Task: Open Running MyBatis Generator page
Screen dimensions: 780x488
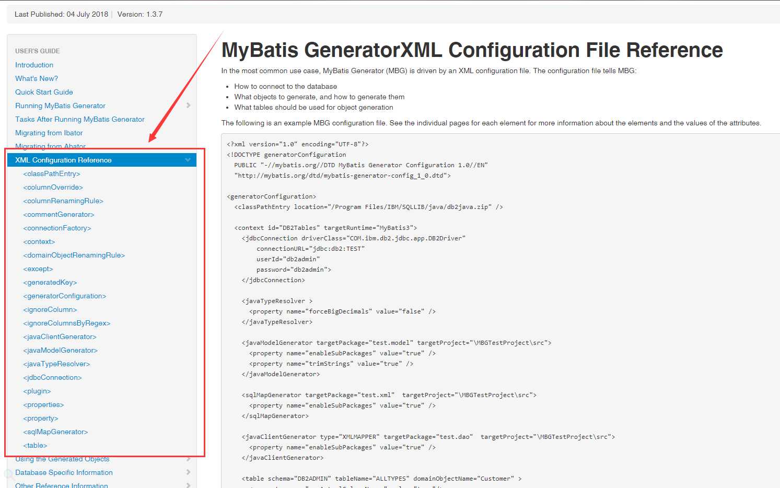Action: tap(60, 106)
